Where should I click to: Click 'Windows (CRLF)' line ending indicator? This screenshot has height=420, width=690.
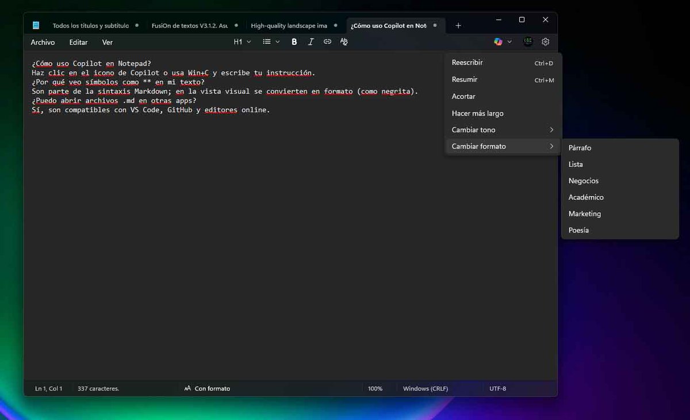point(425,388)
